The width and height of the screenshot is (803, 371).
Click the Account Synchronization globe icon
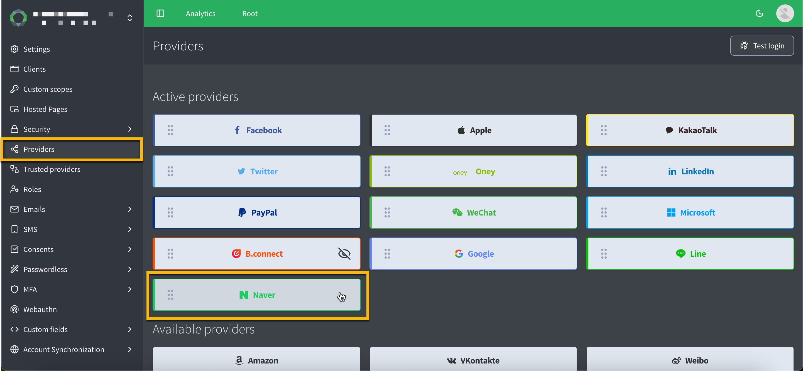(x=14, y=349)
